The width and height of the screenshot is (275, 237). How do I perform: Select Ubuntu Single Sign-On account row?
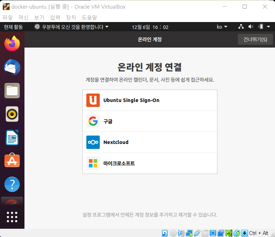coord(150,100)
